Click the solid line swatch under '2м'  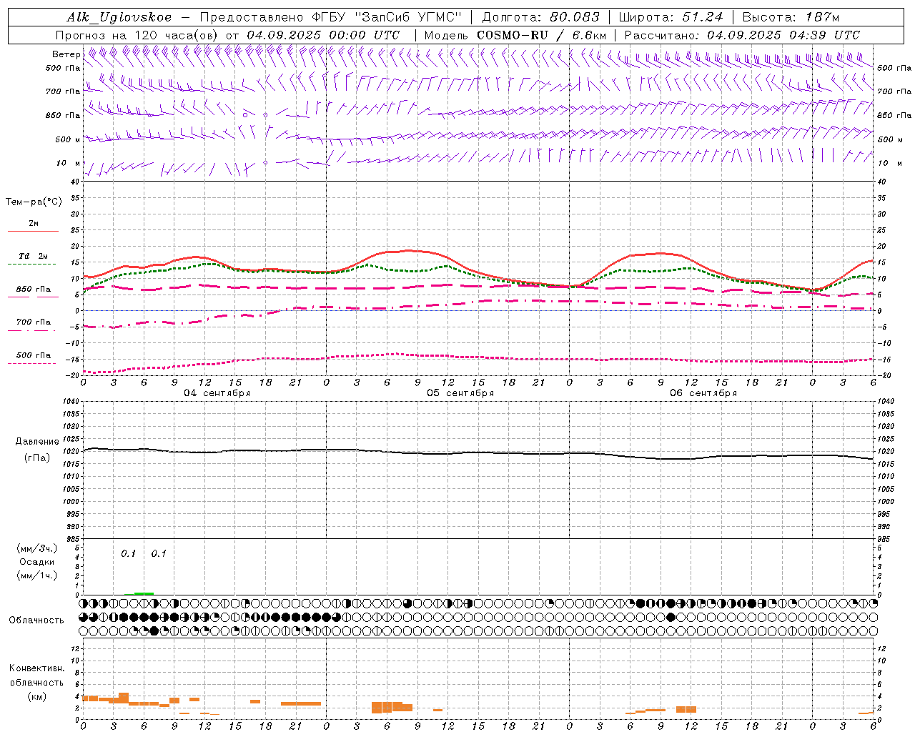(33, 232)
